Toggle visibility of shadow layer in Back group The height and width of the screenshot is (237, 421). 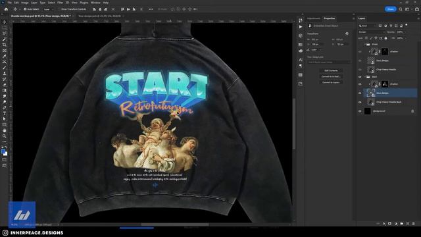[360, 84]
